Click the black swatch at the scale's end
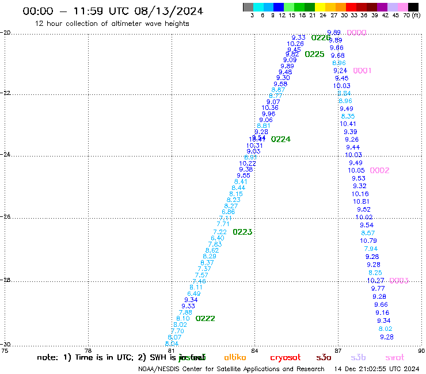The height and width of the screenshot is (374, 426). (413, 7)
